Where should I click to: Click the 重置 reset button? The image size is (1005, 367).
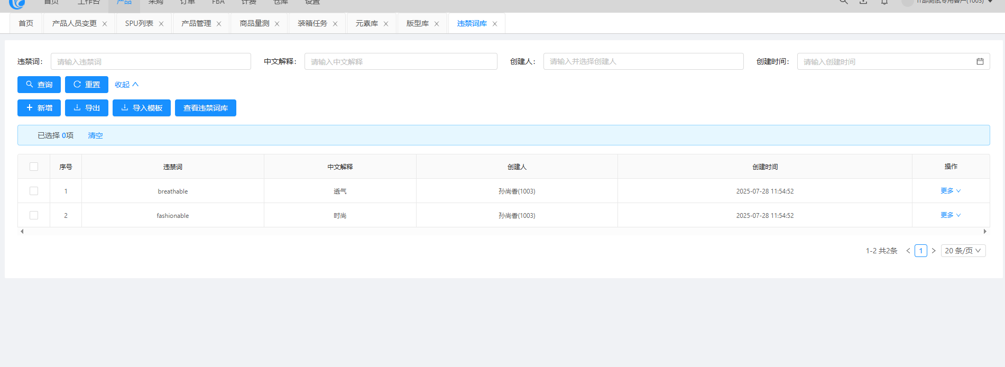point(87,85)
